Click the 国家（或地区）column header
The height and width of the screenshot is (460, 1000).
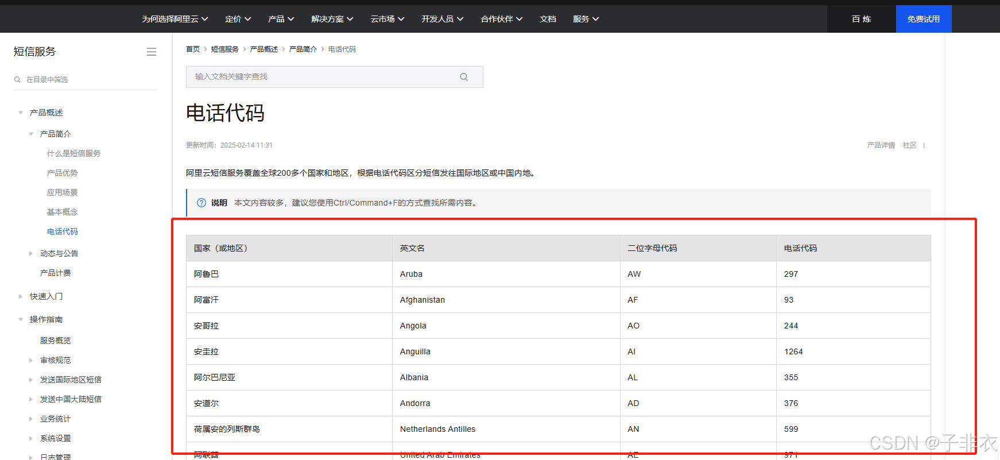tap(289, 248)
